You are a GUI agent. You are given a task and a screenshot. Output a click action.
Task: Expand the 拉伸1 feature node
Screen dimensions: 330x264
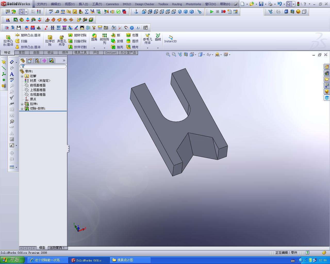pyautogui.click(x=22, y=104)
